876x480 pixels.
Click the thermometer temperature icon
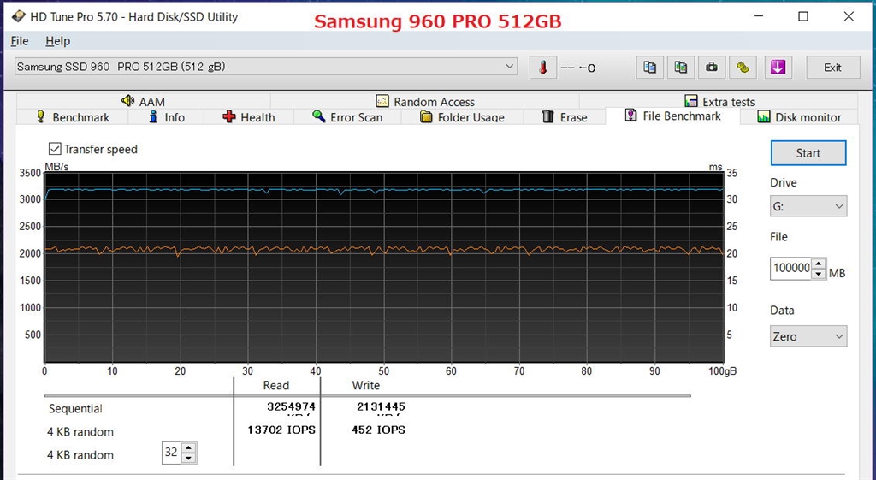point(542,68)
